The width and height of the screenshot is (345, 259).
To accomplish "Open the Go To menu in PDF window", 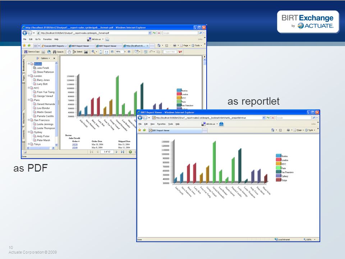I will click(38, 39).
